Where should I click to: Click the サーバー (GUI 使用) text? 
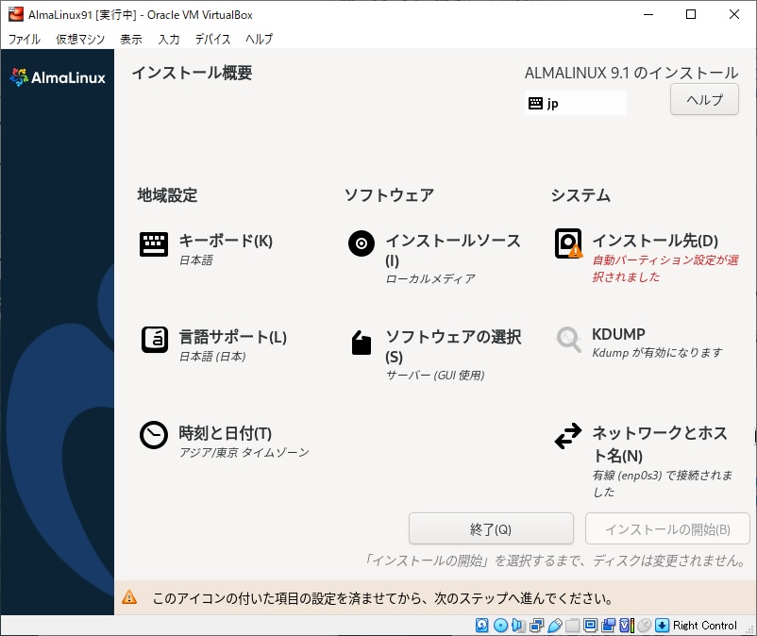[x=435, y=376]
